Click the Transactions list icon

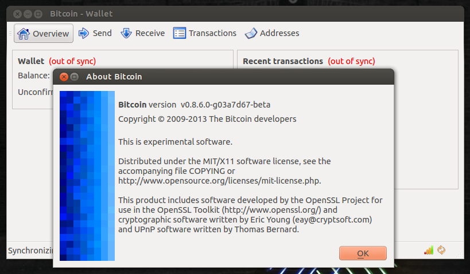pyautogui.click(x=179, y=33)
